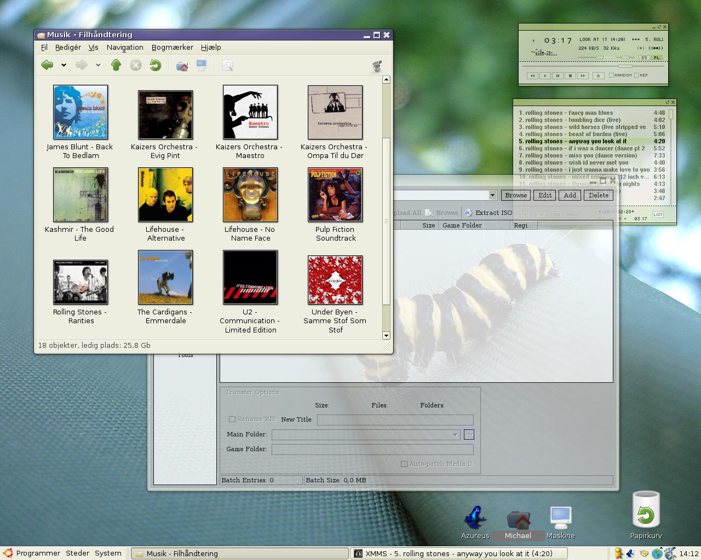Click XMMS previous track button
The image size is (701, 560).
532,75
